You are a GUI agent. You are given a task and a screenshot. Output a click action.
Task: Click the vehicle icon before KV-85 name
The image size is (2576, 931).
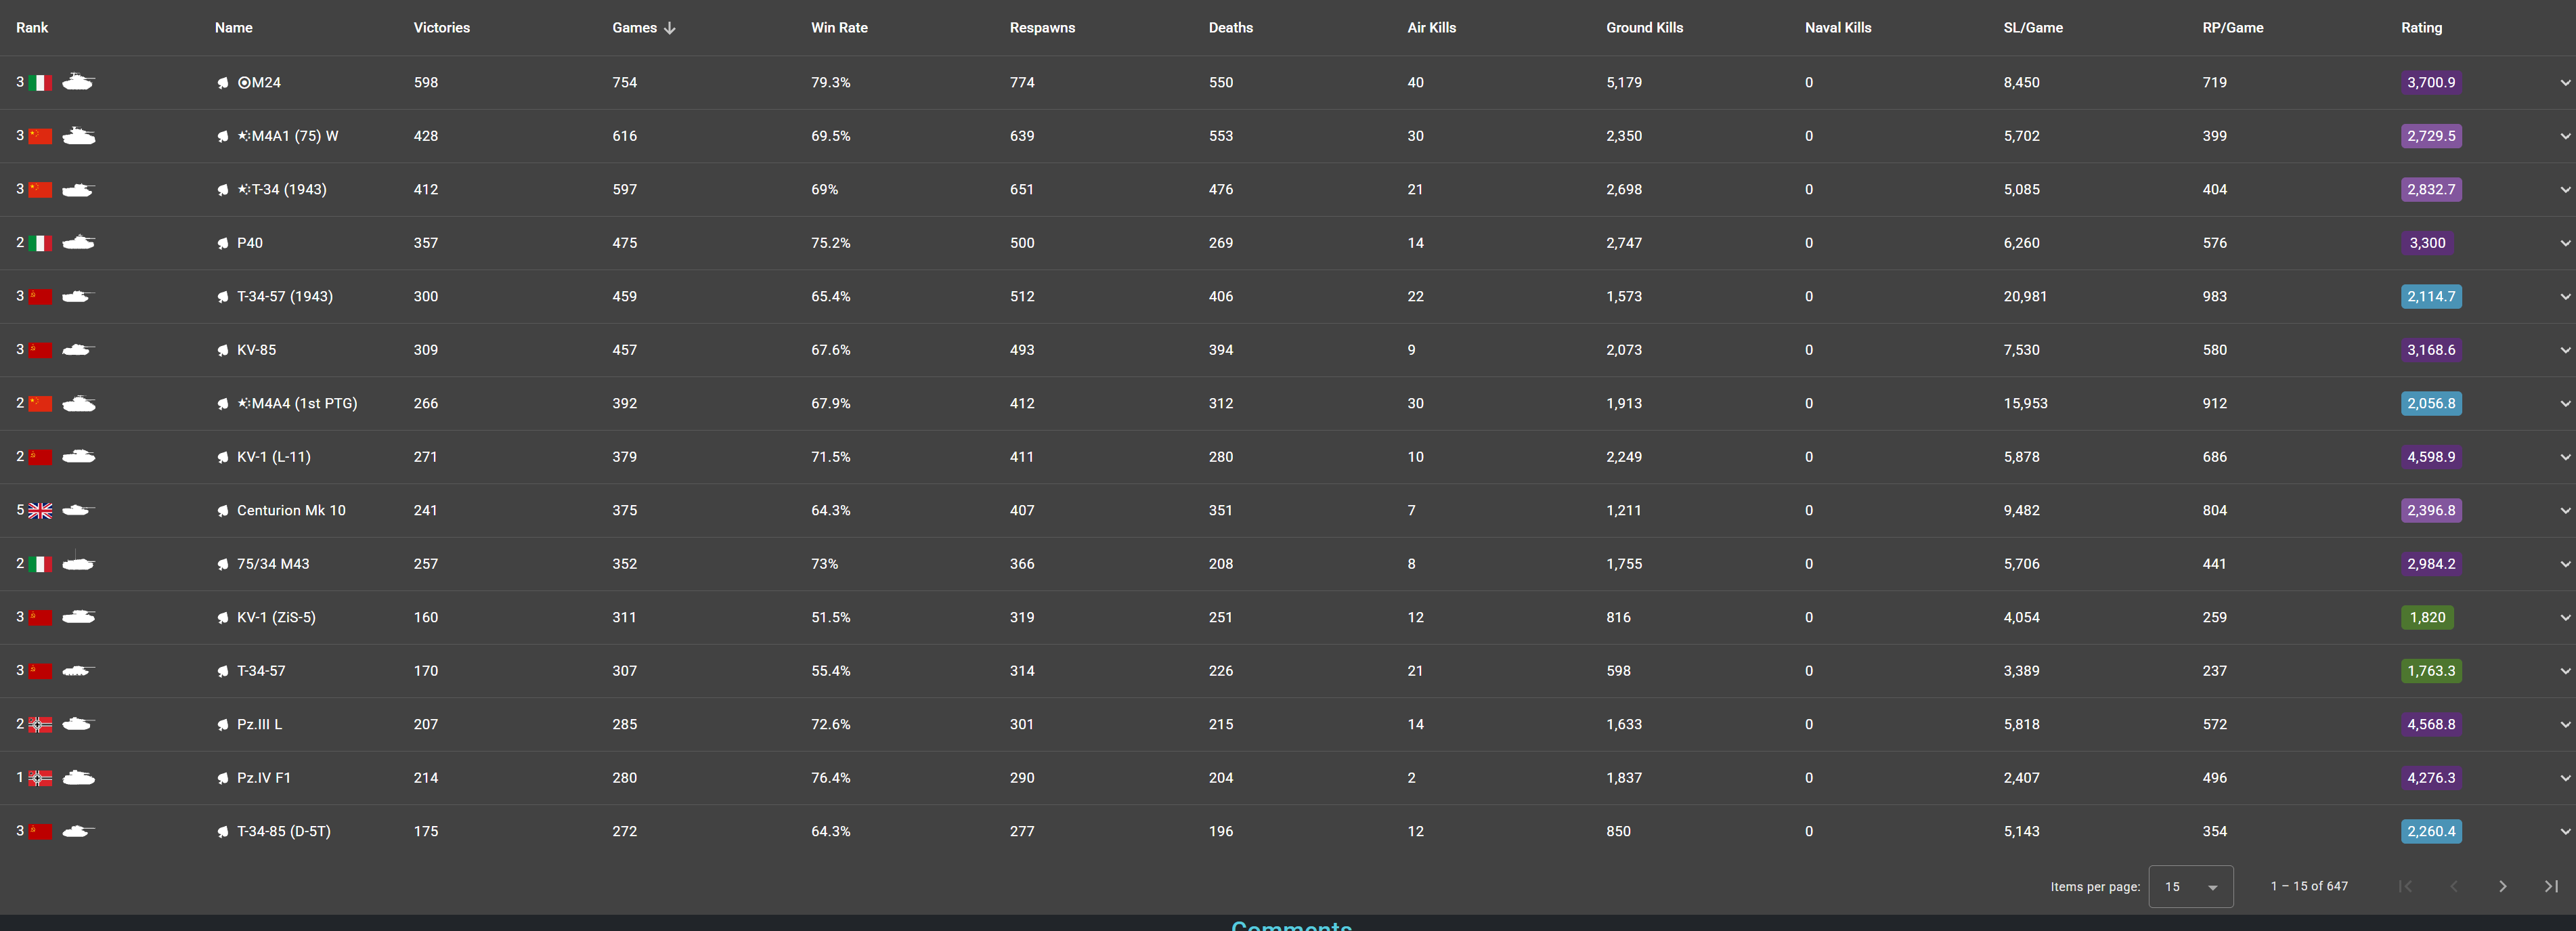[222, 351]
